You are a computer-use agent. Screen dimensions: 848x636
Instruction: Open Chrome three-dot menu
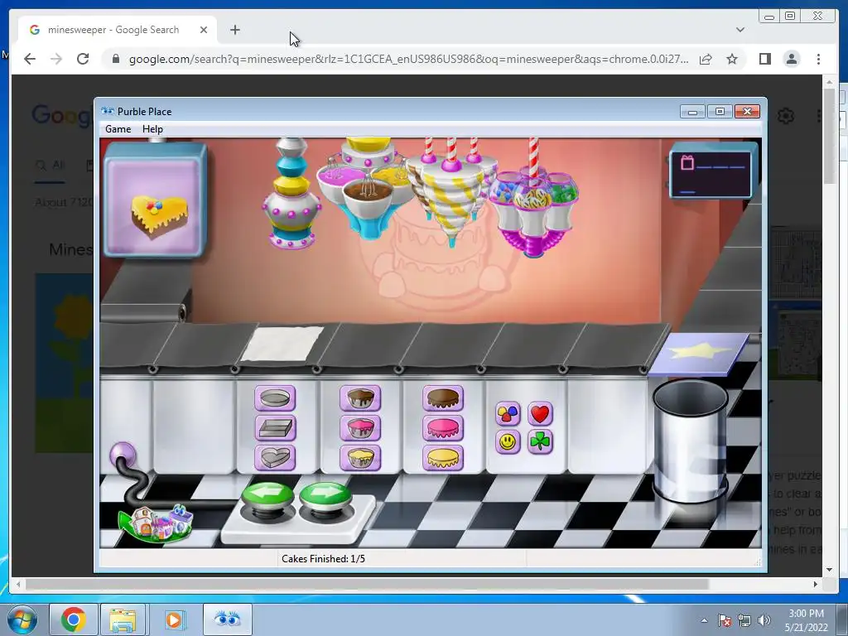(819, 59)
